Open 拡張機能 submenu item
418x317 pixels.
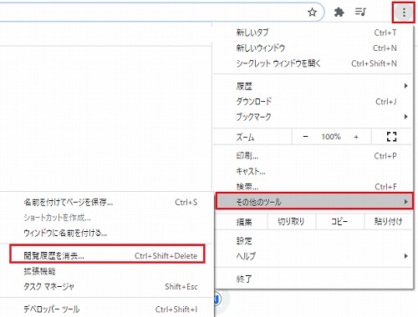pyautogui.click(x=106, y=271)
